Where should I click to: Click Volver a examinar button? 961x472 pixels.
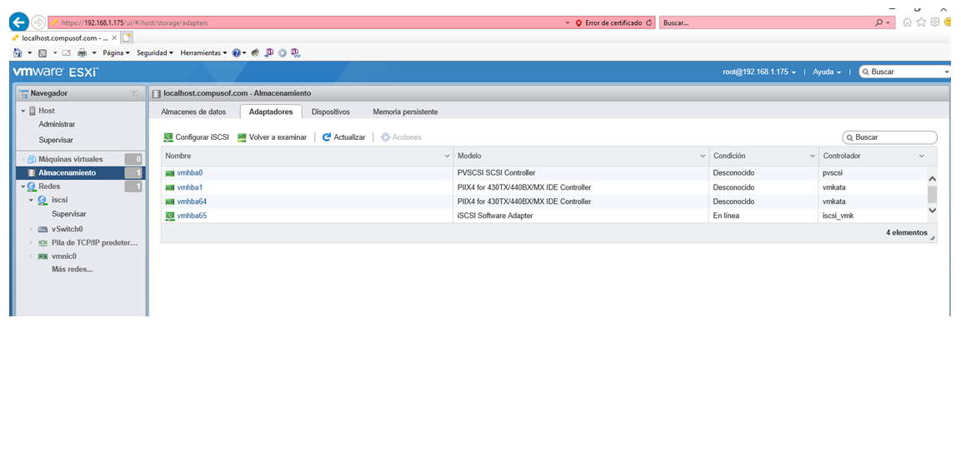pyautogui.click(x=272, y=137)
